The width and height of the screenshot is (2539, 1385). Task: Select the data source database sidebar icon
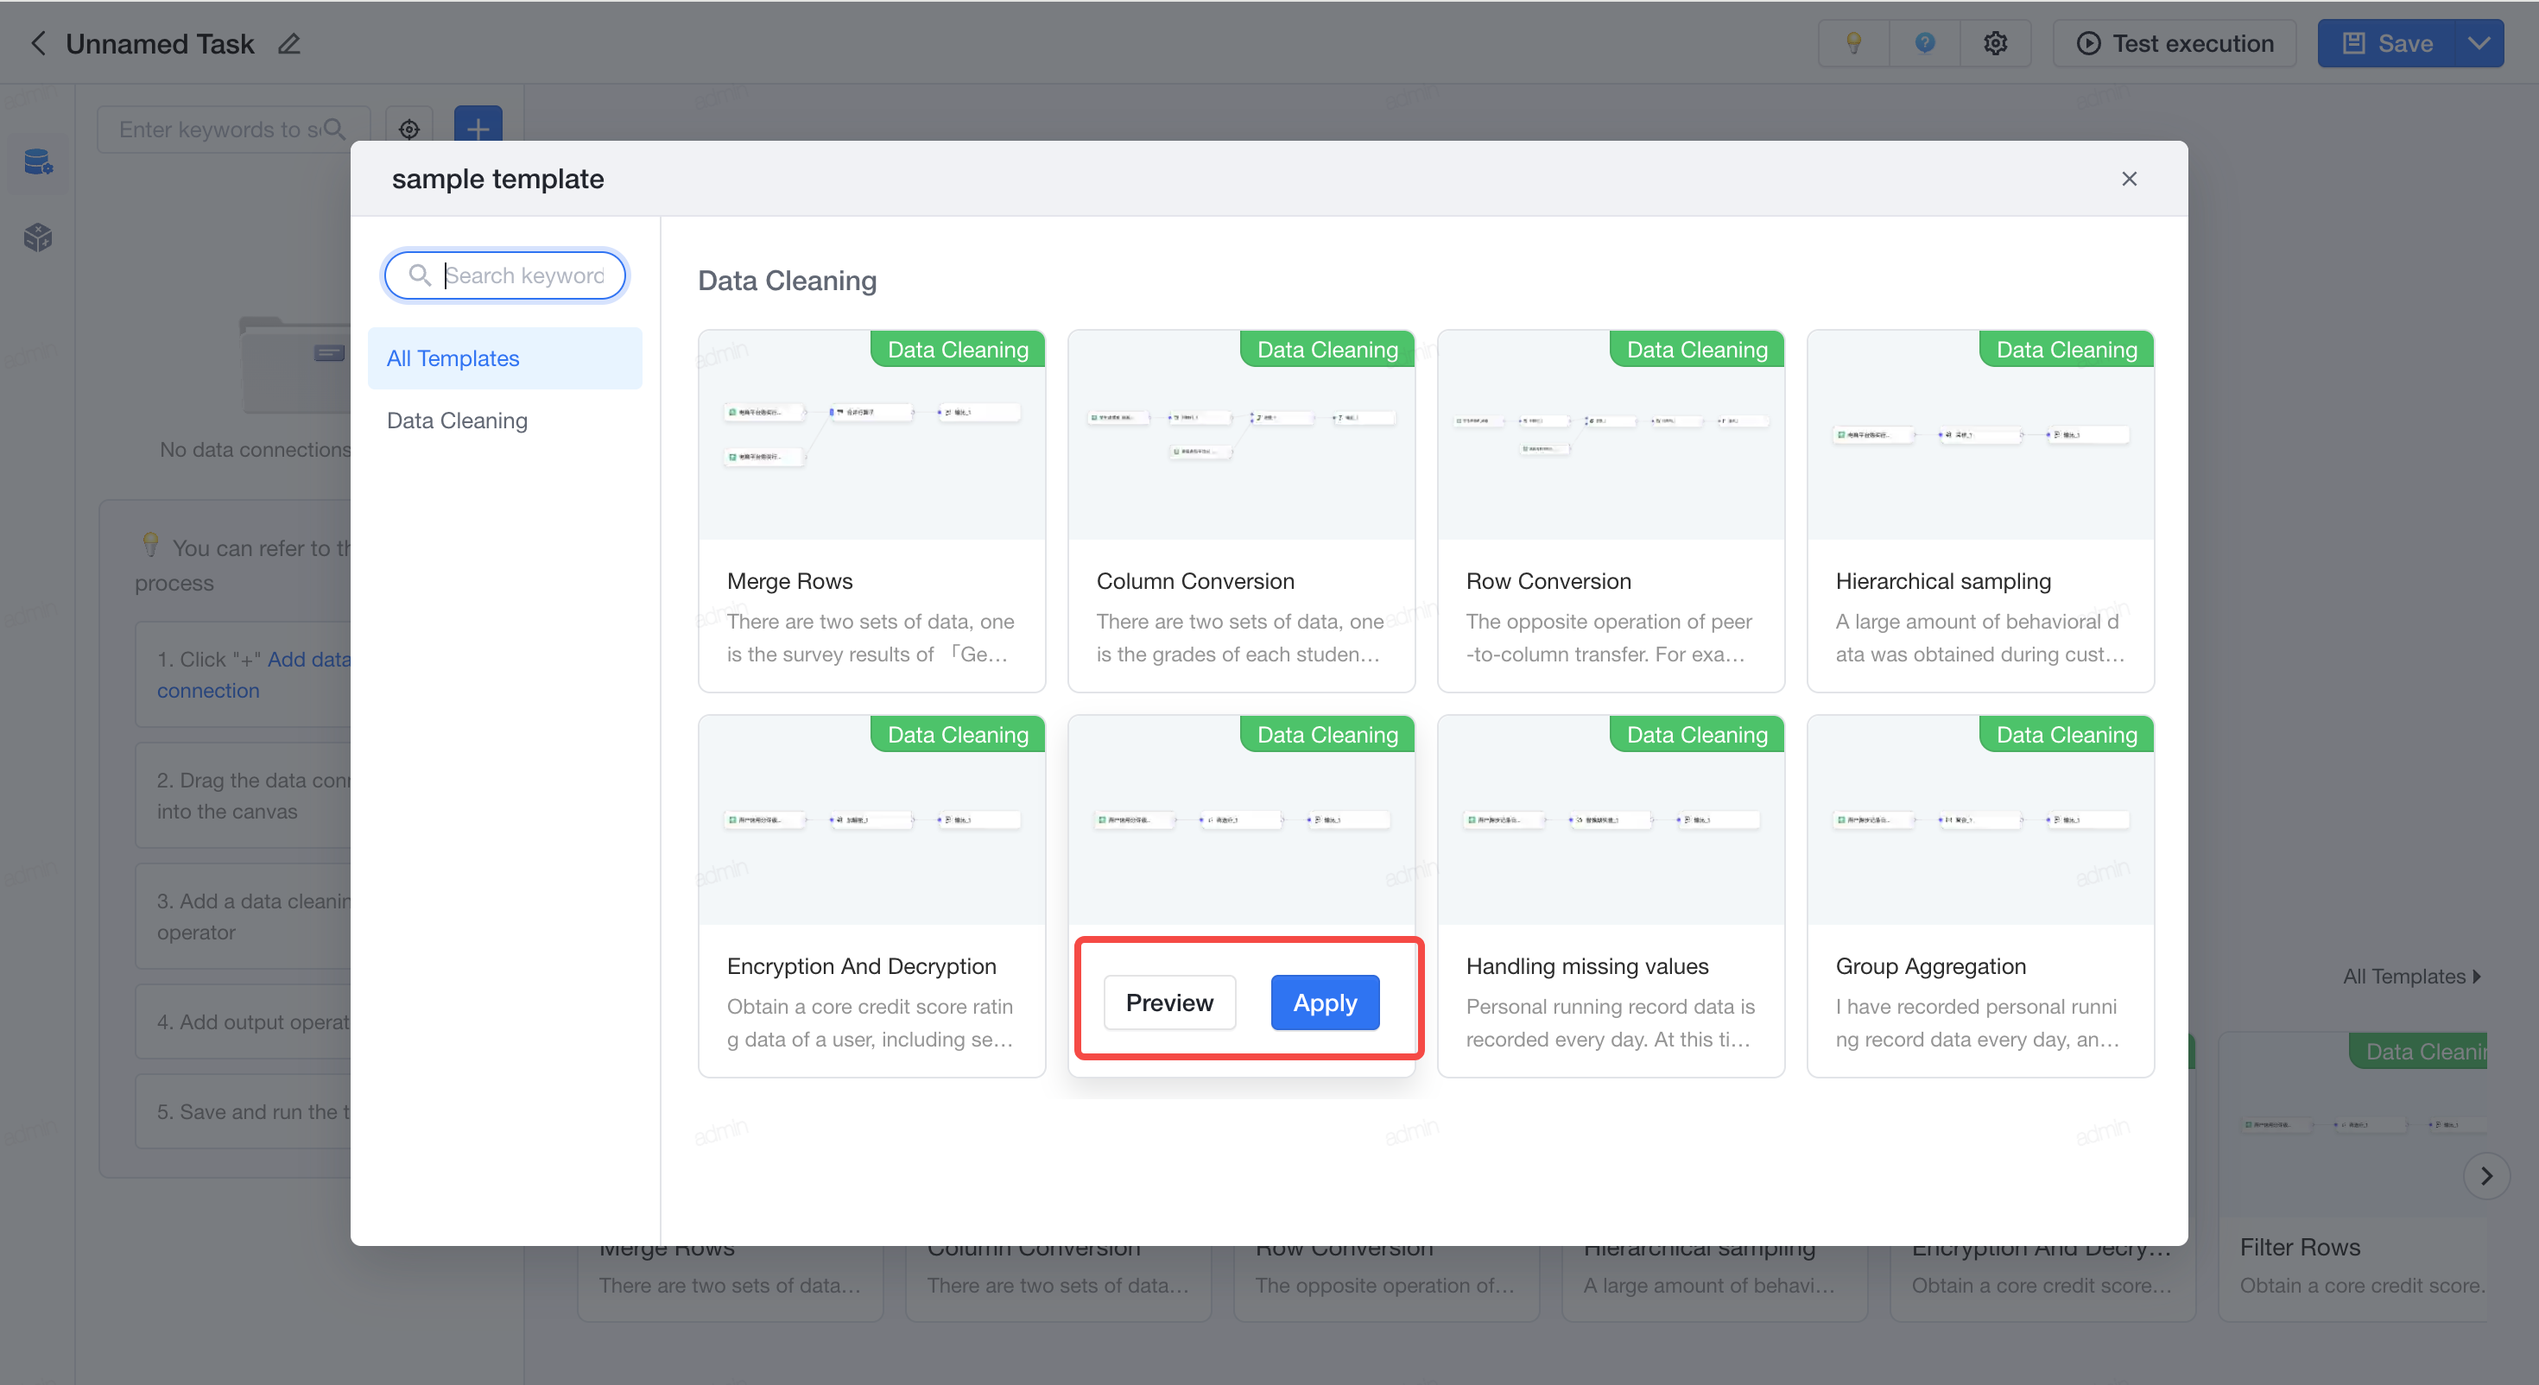coord(37,161)
